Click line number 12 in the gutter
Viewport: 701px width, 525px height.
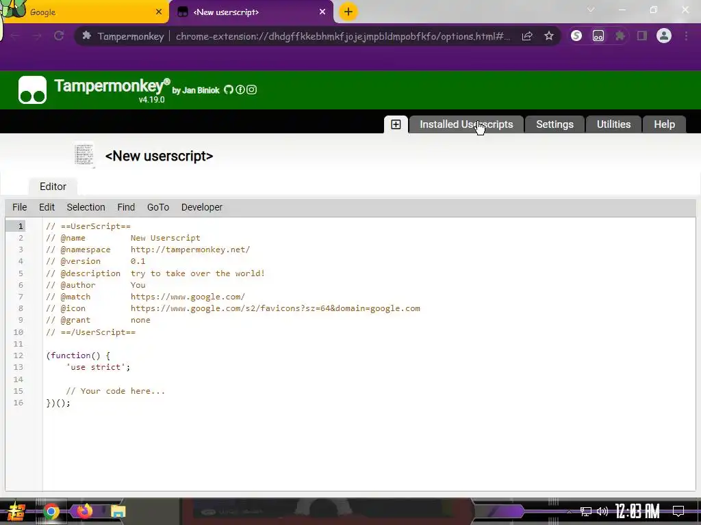18,355
